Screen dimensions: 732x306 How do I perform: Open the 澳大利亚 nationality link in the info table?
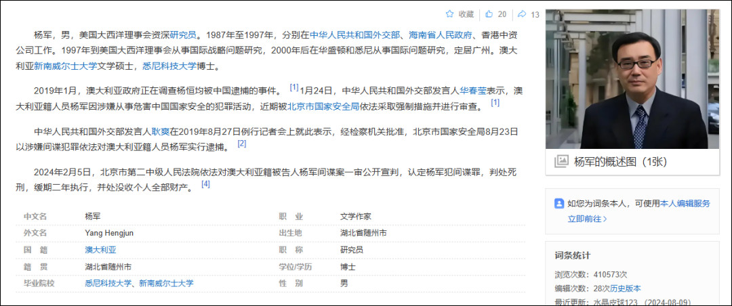tap(100, 250)
